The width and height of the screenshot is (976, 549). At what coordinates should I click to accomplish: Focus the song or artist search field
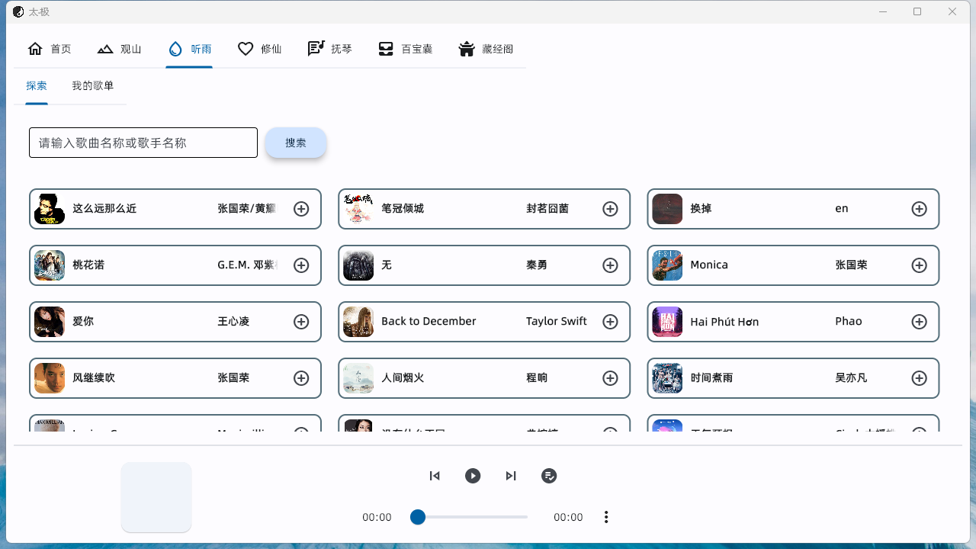click(143, 143)
